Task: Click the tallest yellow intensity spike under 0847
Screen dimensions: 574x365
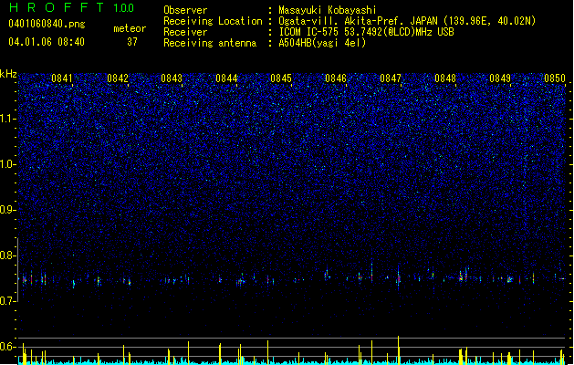Action: click(398, 350)
